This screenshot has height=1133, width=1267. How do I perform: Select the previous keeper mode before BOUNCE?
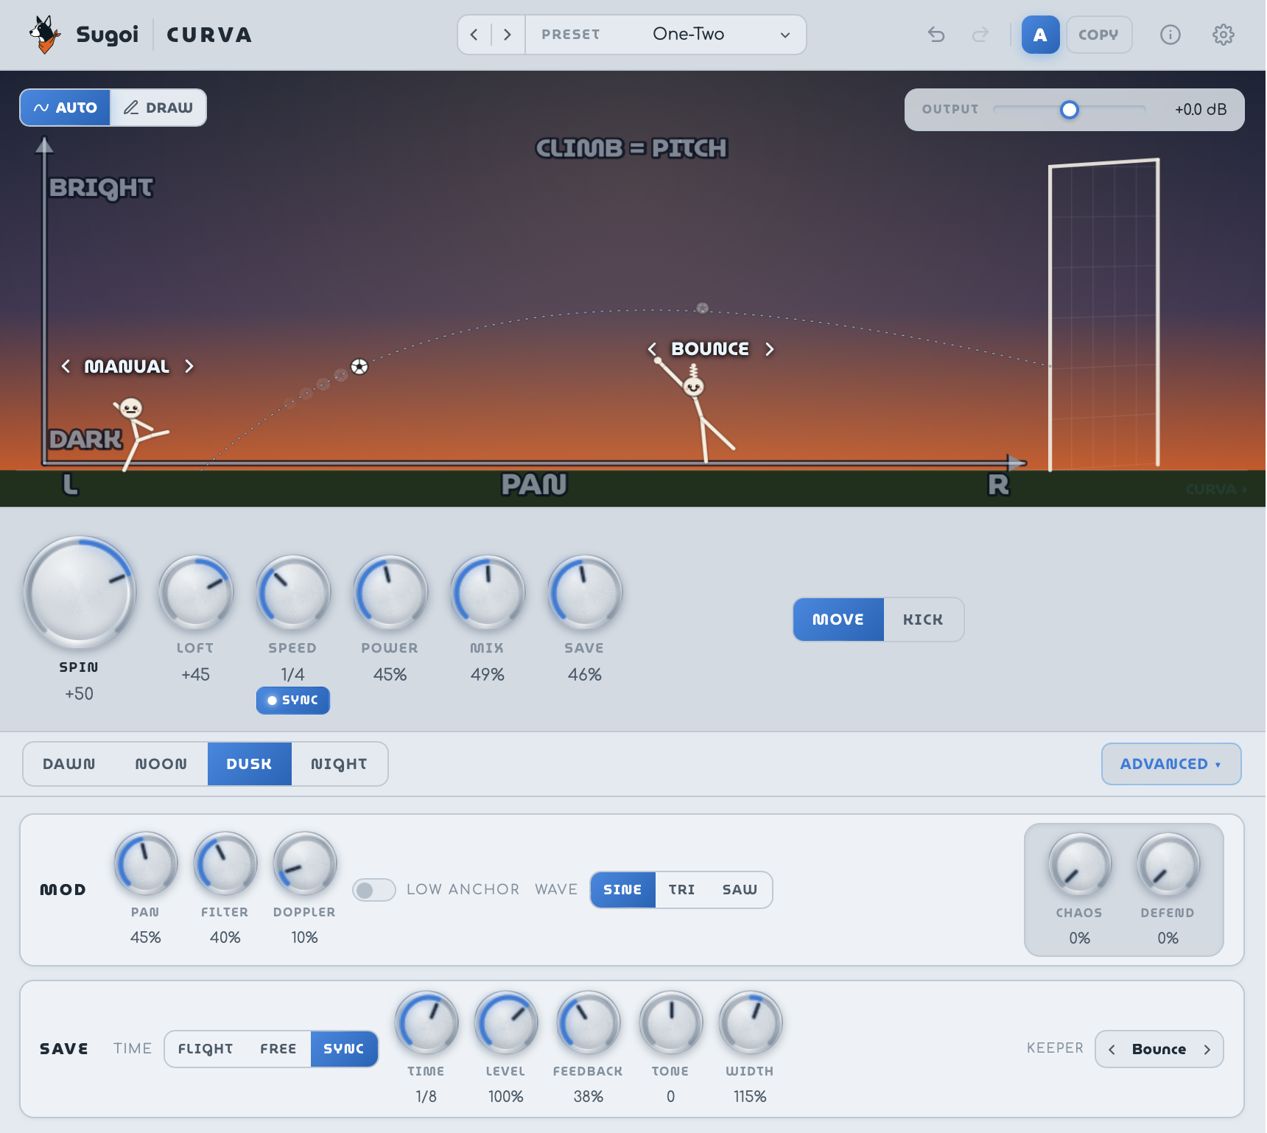click(652, 348)
